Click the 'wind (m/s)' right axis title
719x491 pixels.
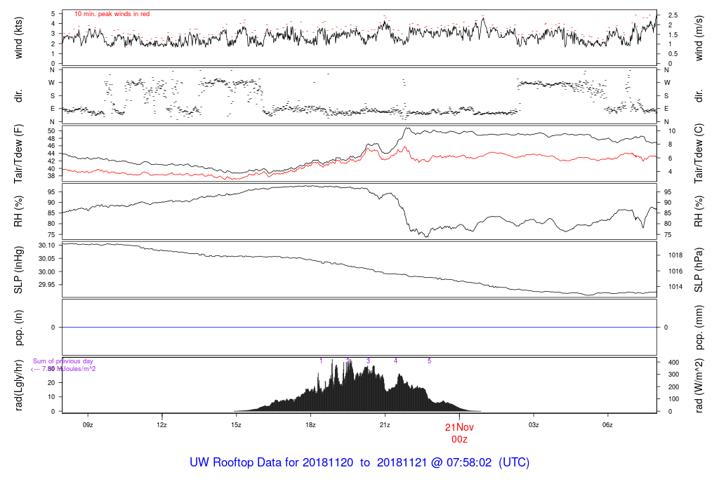pos(699,38)
